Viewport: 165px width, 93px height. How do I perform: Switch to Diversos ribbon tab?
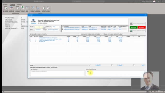tap(19, 4)
